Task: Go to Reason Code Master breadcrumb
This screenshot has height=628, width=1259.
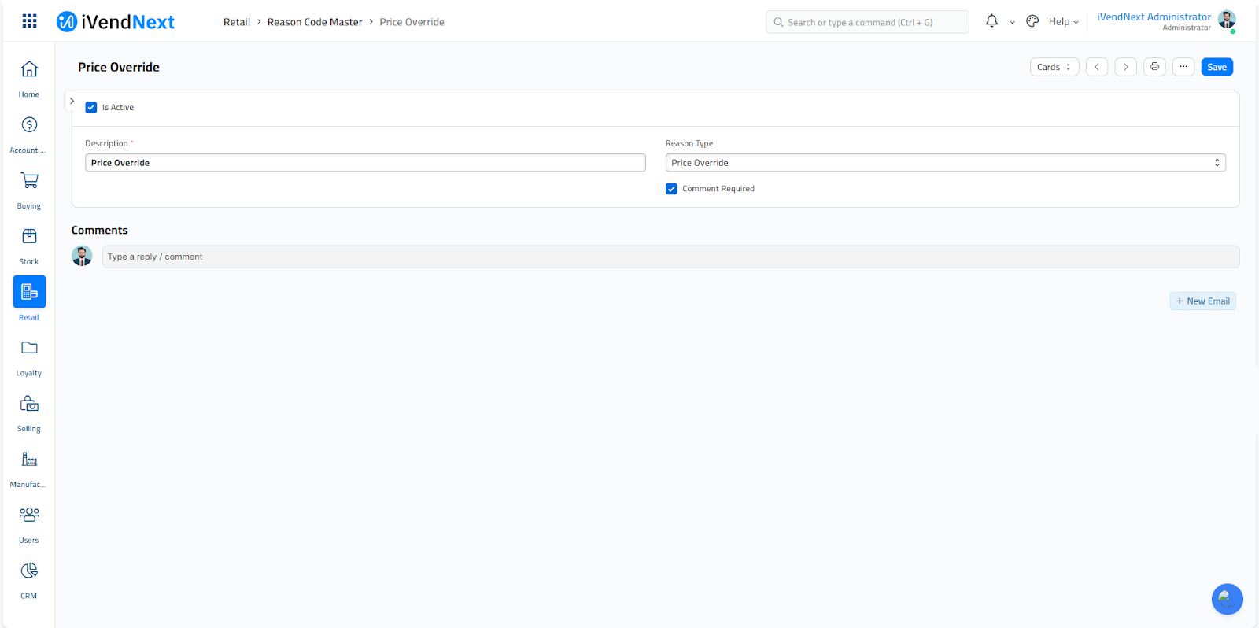Action: 315,22
